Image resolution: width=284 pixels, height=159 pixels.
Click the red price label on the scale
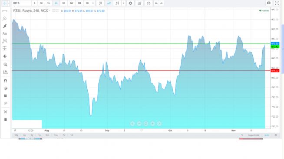click(x=275, y=71)
